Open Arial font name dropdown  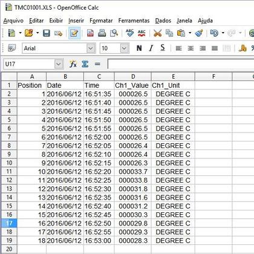point(91,48)
